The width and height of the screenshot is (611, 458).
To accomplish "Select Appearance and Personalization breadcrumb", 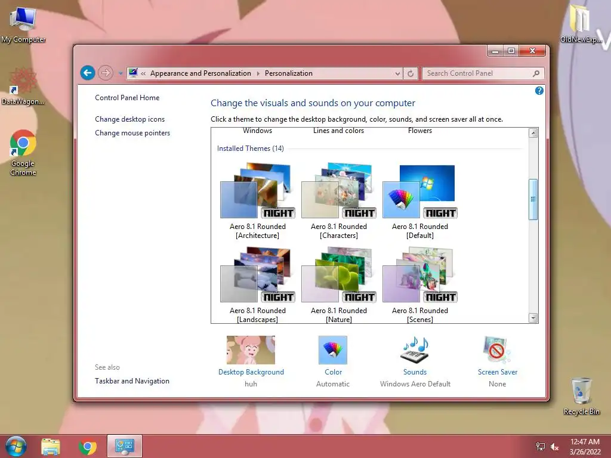I will point(200,73).
